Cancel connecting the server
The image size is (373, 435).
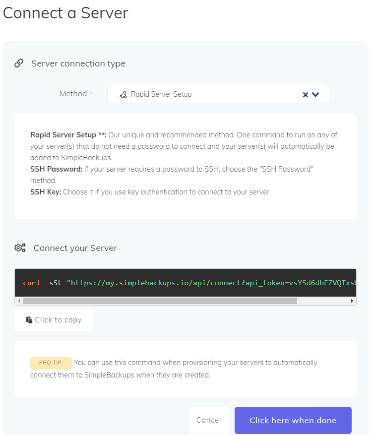(208, 420)
